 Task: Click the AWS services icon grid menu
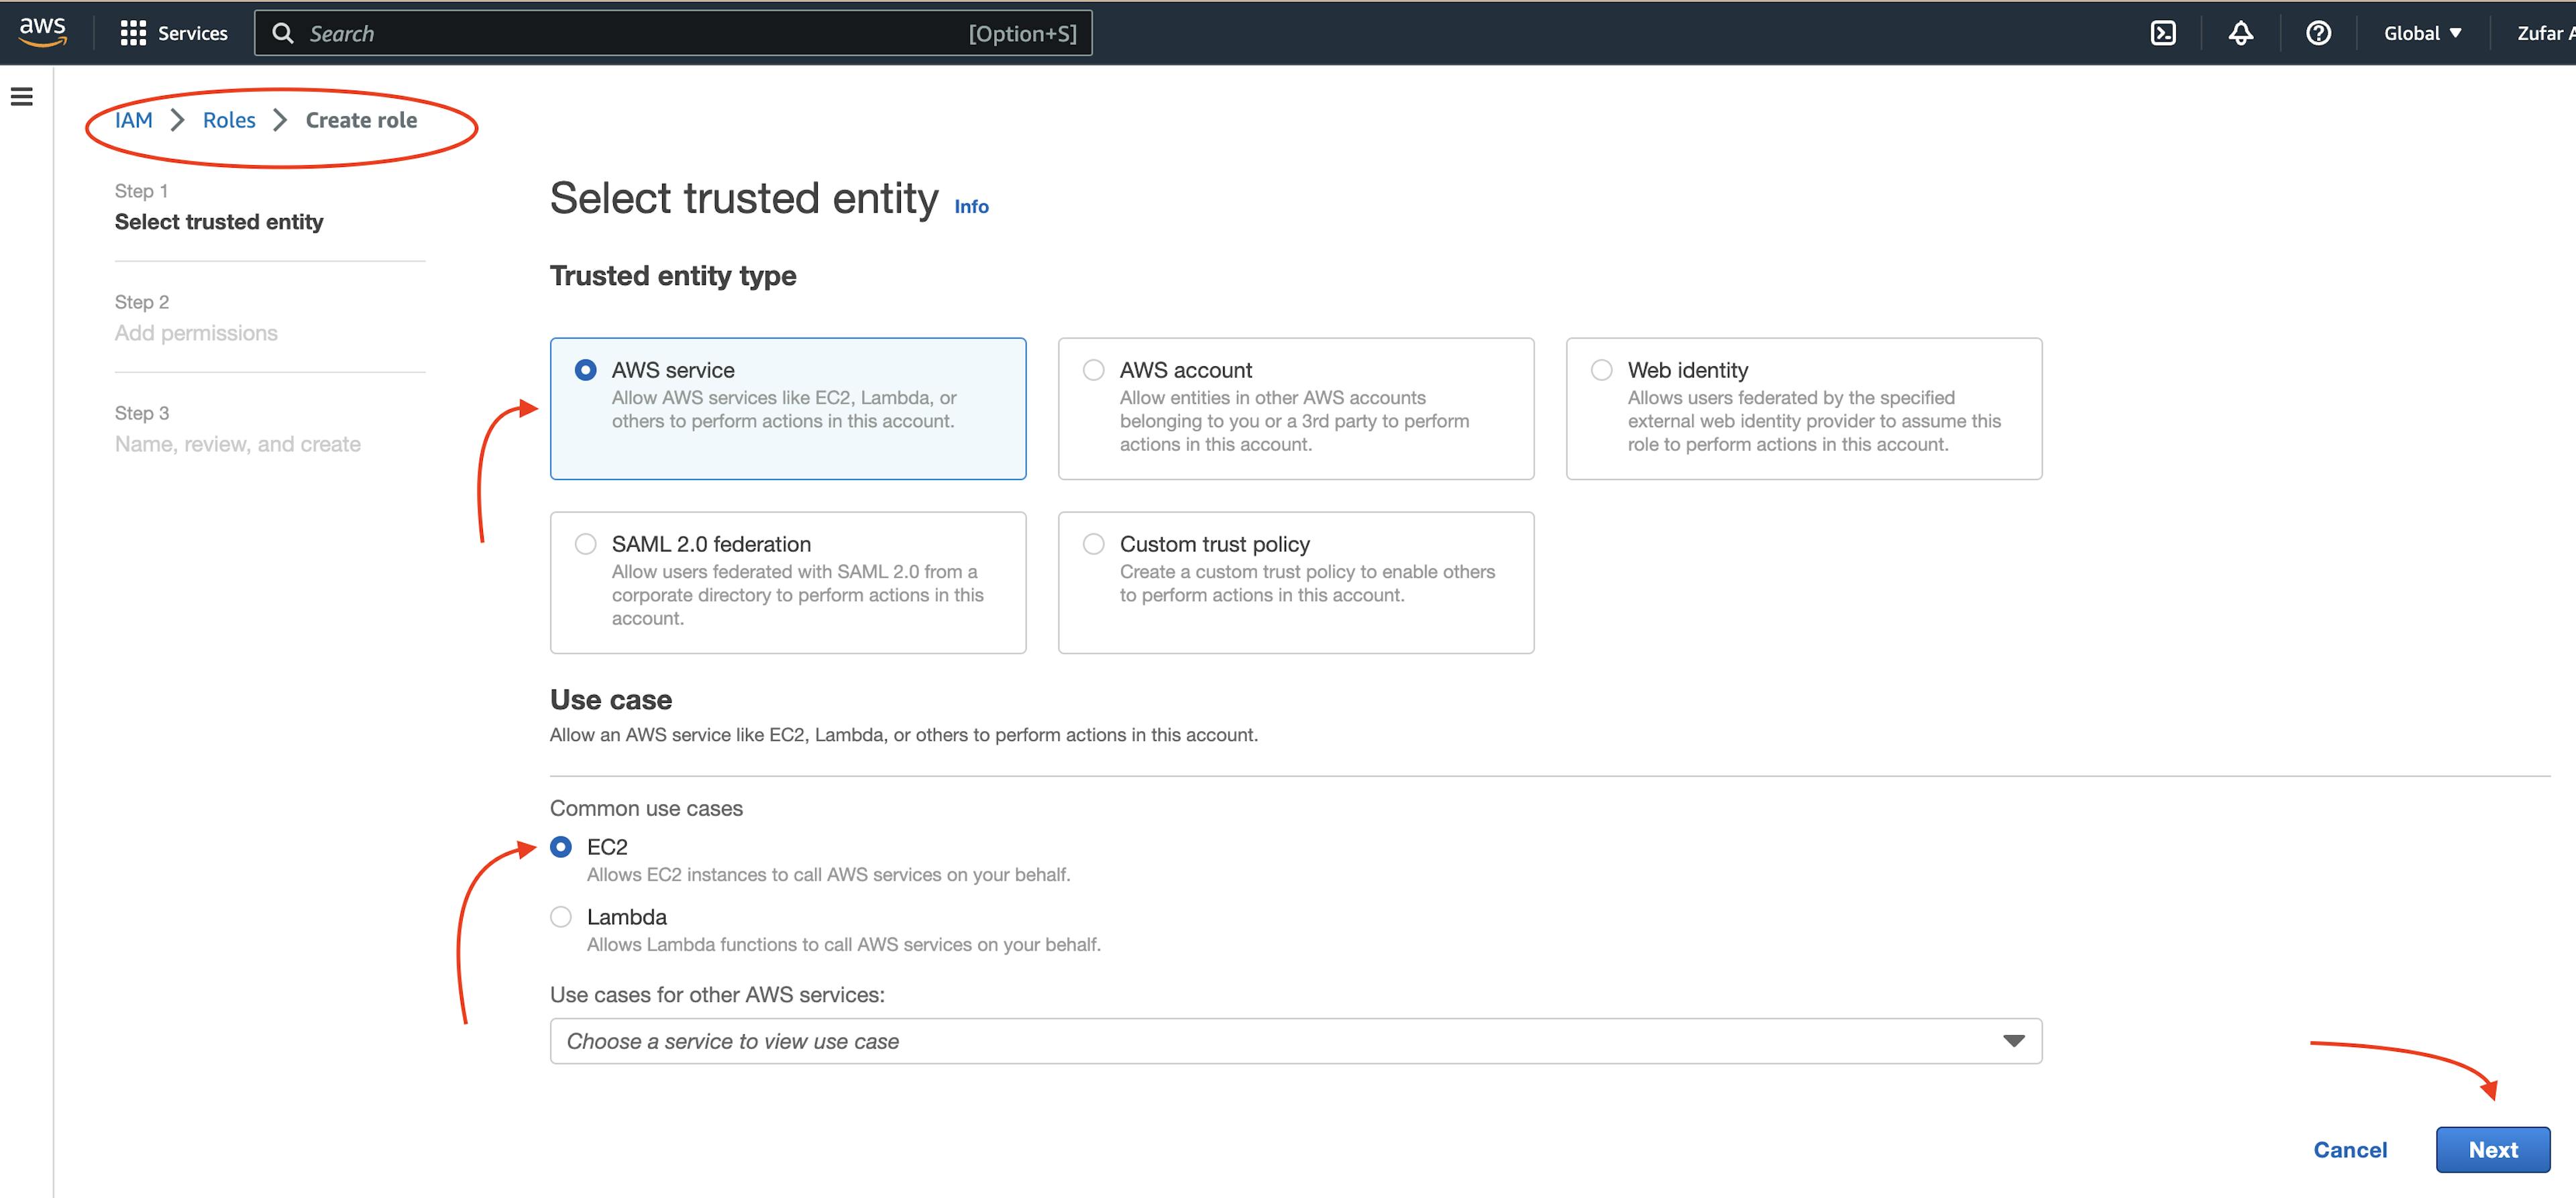133,32
